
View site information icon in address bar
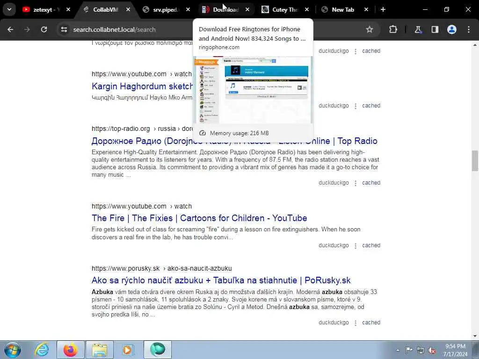point(64,29)
